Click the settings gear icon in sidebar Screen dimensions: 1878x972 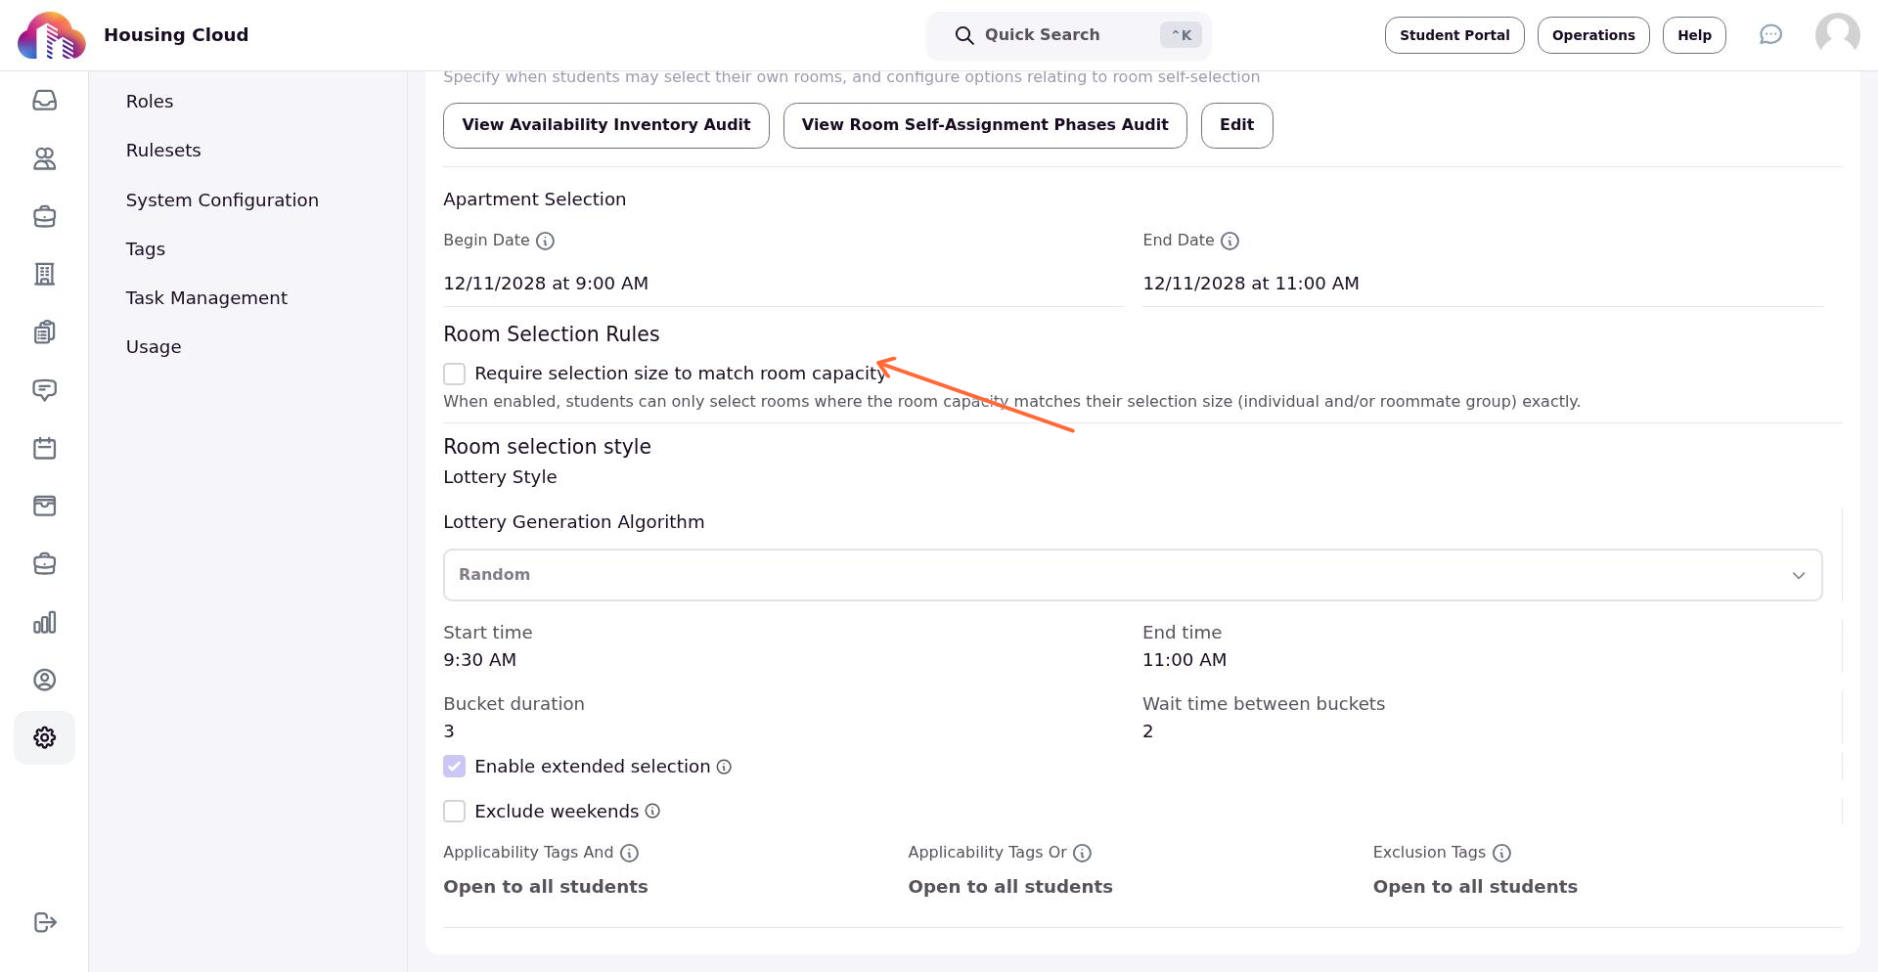click(44, 737)
